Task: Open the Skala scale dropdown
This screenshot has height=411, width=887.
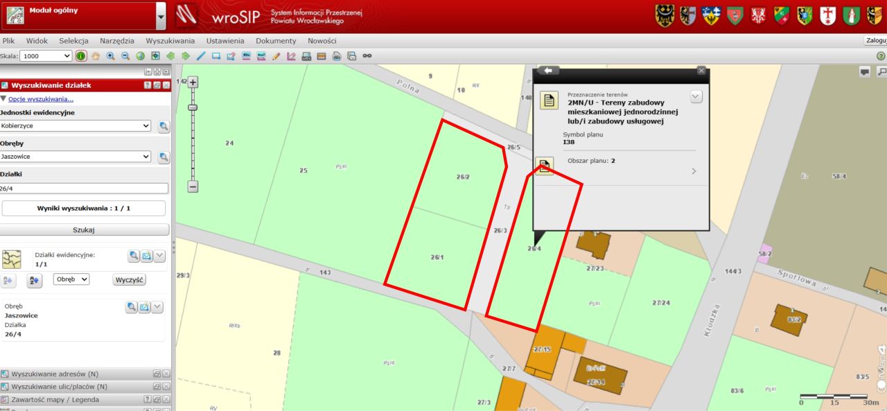Action: [46, 56]
